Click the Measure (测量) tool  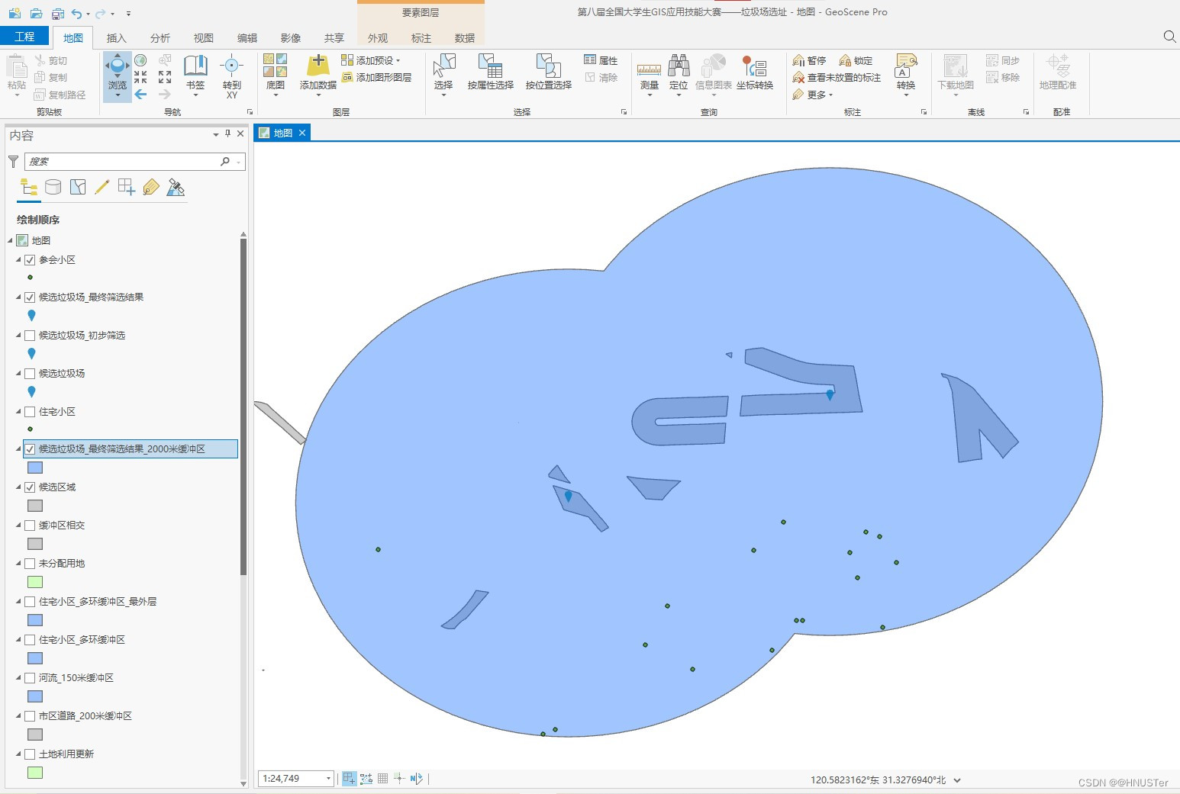pyautogui.click(x=650, y=73)
